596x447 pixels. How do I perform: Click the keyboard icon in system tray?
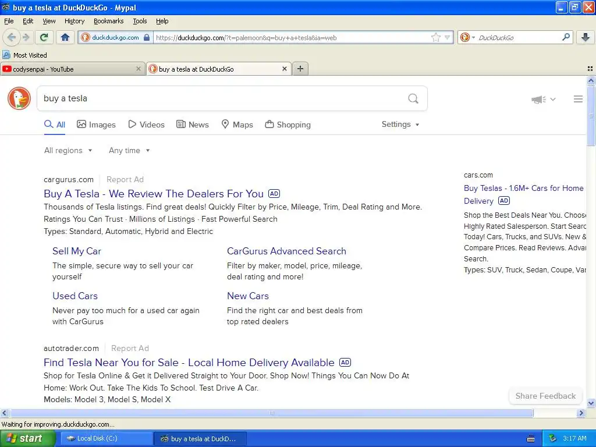click(x=531, y=439)
